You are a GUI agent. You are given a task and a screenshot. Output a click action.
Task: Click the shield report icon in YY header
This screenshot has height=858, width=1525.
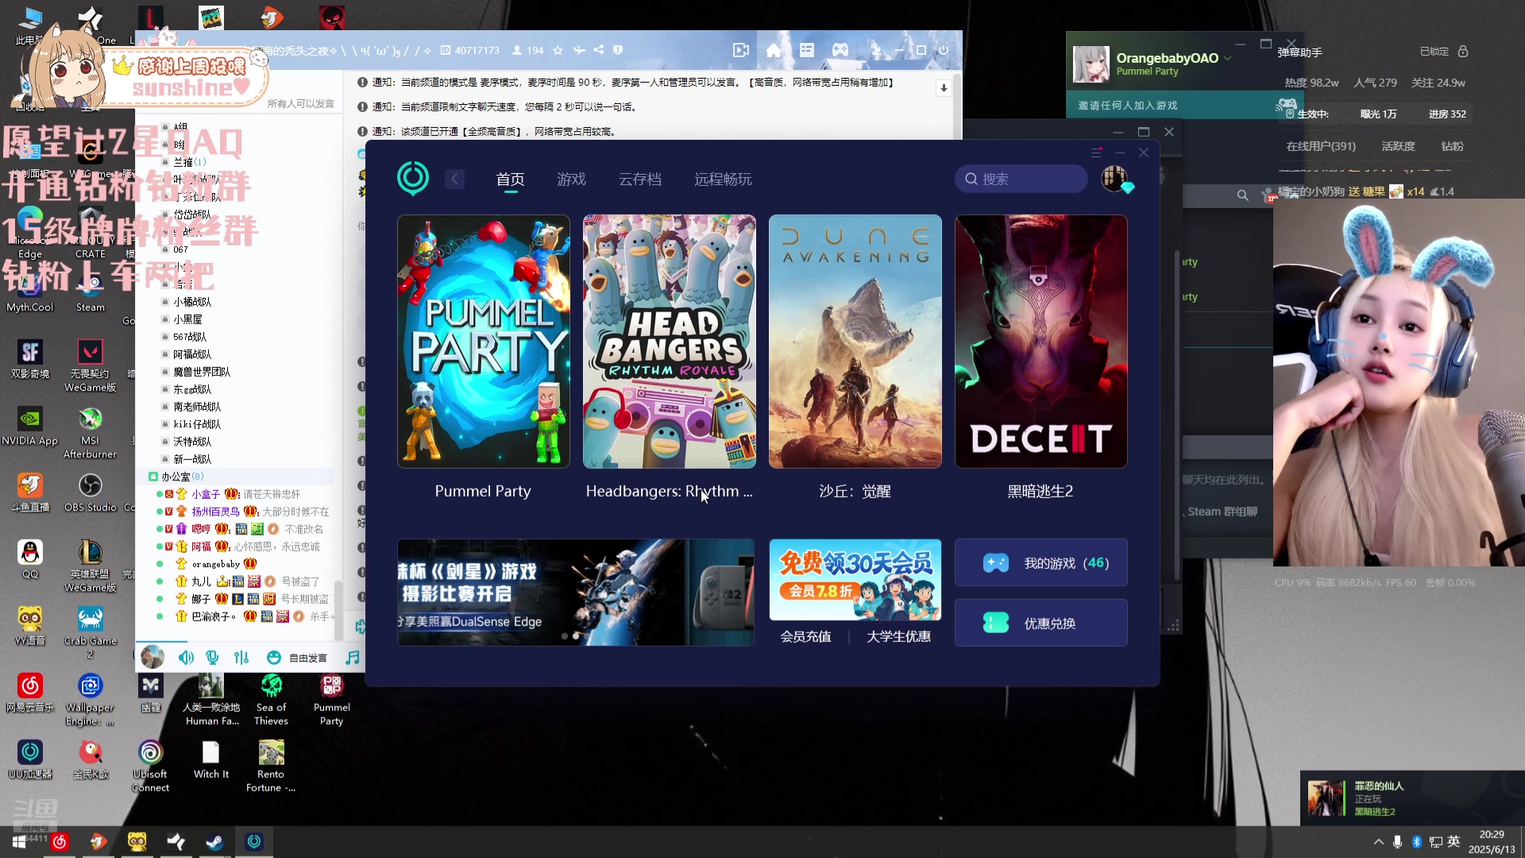(x=618, y=50)
